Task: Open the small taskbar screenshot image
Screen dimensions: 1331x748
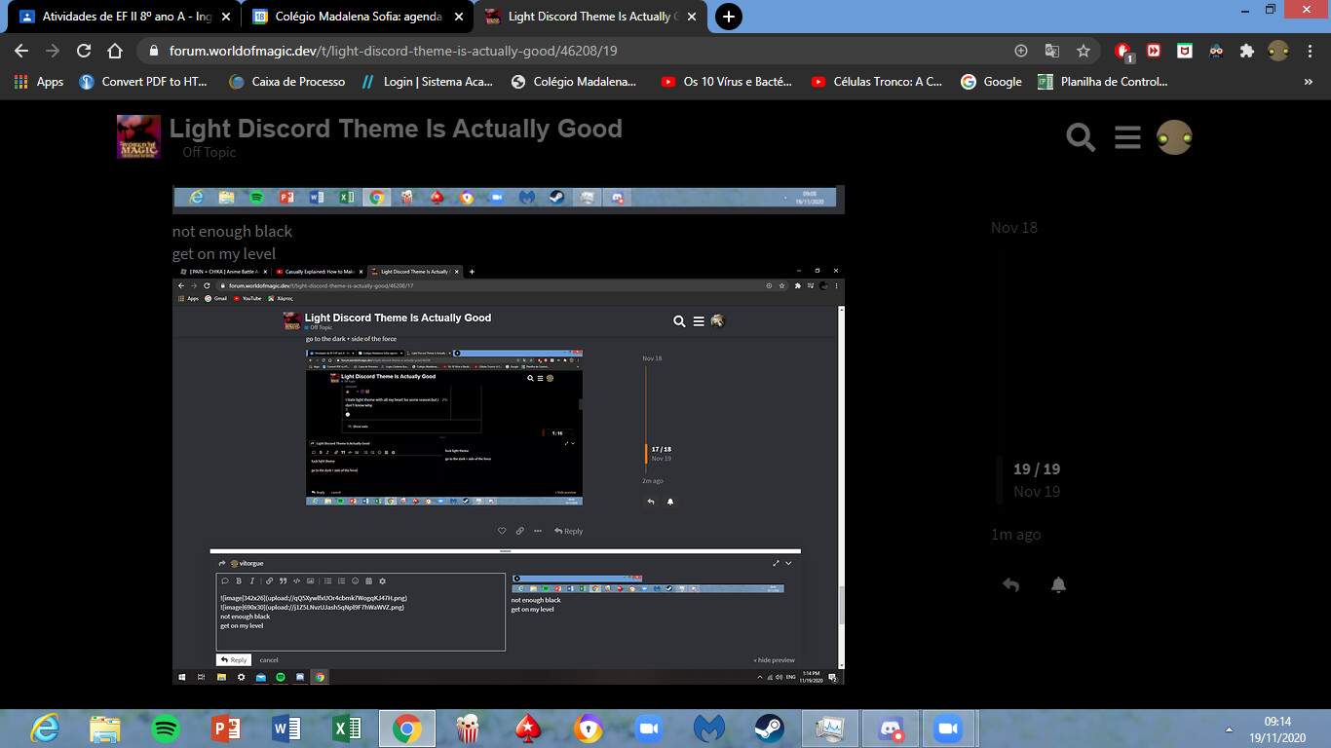Action: 509,199
